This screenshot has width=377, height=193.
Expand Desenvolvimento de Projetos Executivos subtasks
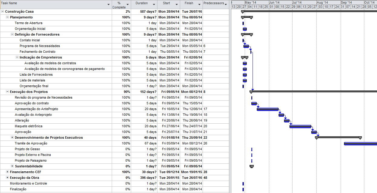pyautogui.click(x=12, y=138)
